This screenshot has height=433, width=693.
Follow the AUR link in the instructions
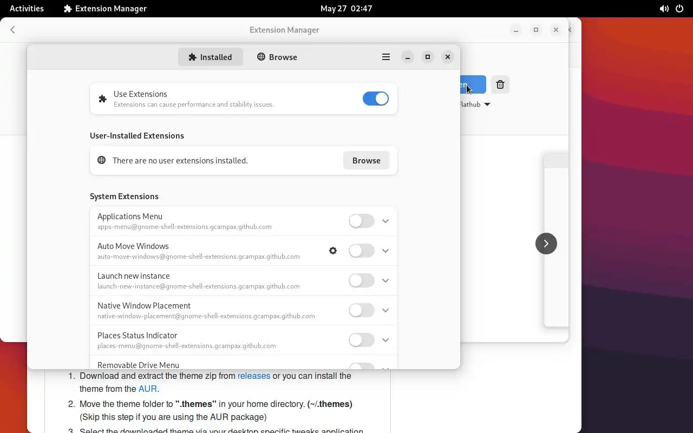click(148, 389)
